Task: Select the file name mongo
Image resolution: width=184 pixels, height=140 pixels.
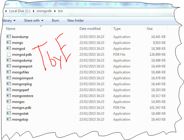Action: 17,43
